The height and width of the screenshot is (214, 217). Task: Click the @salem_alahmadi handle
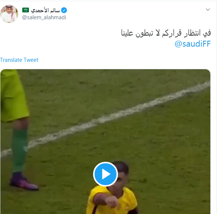click(x=44, y=17)
